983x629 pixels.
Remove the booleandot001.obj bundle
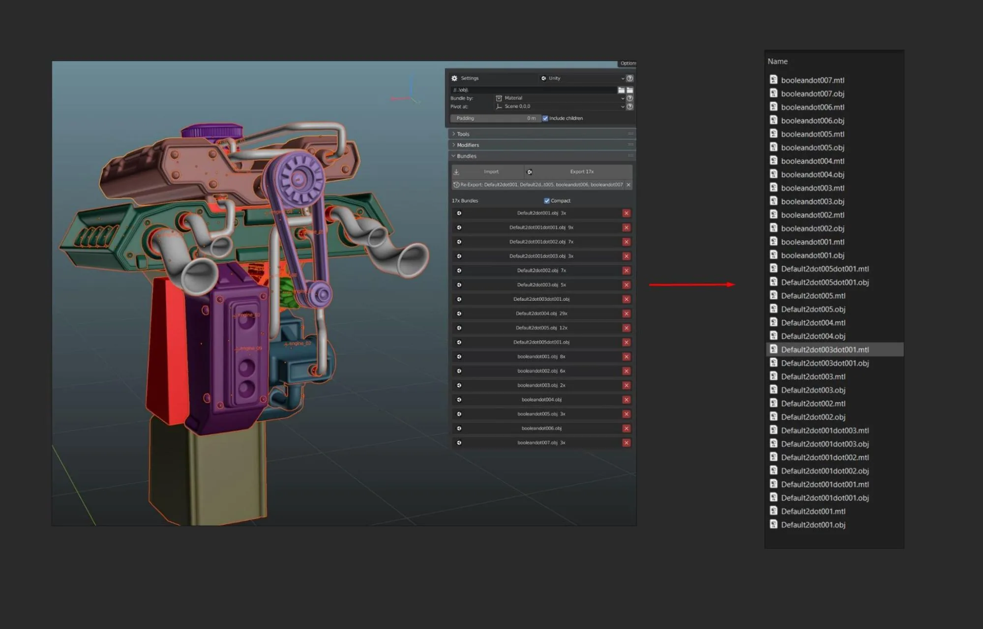(x=626, y=357)
